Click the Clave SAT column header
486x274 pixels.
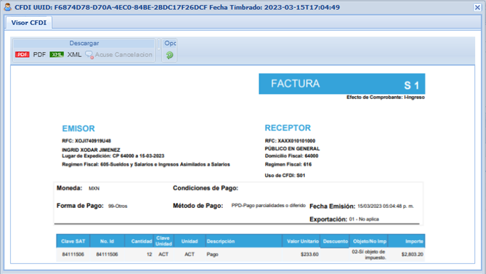click(x=73, y=242)
